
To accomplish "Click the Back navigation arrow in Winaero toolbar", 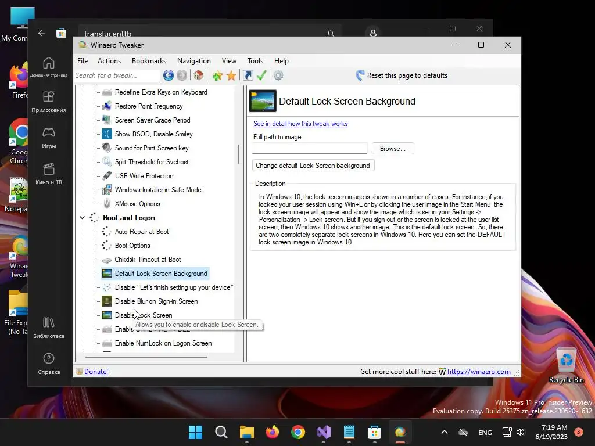I will pos(169,75).
